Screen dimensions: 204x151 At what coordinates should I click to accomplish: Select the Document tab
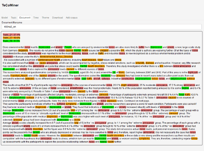tap(25, 18)
